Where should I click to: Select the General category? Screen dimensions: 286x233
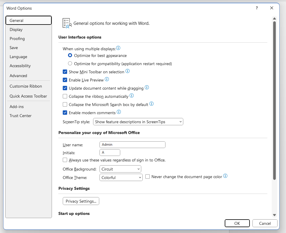(29, 20)
